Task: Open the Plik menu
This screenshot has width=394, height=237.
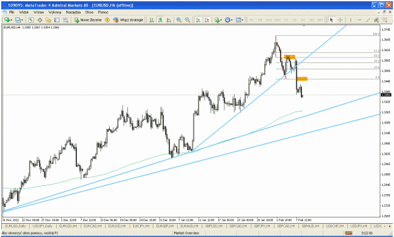Action: click(x=12, y=12)
